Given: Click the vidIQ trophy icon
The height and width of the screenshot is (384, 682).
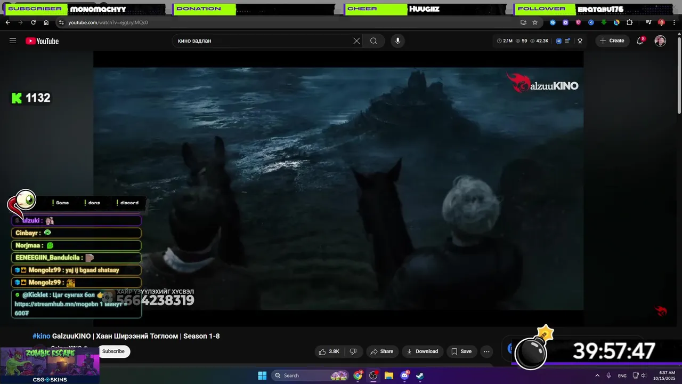Looking at the screenshot, I should pos(580,41).
